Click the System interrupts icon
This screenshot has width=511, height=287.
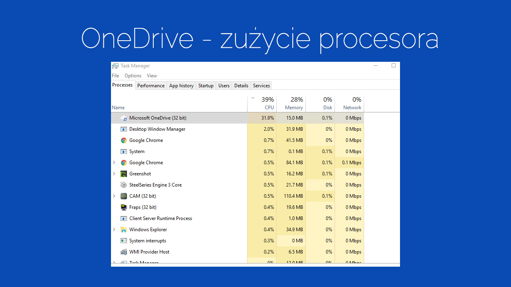click(124, 241)
